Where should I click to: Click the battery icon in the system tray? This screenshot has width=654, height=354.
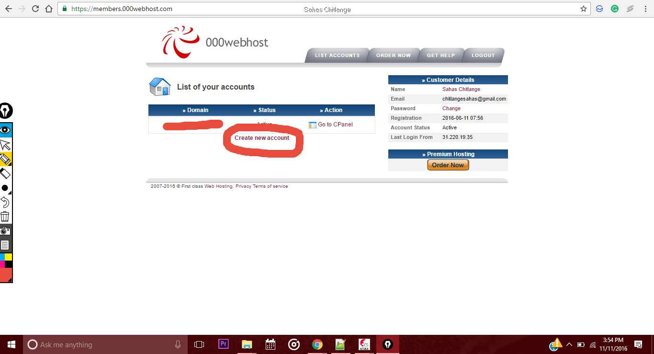click(581, 344)
